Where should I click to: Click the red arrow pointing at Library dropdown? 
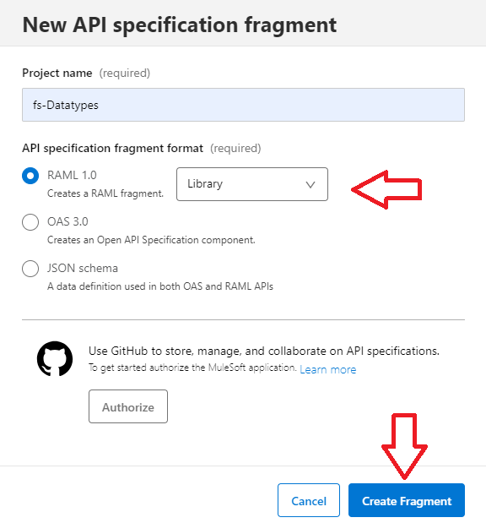coord(386,189)
